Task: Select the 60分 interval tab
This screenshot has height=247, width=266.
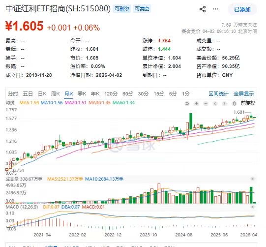Action: pyautogui.click(x=128, y=93)
